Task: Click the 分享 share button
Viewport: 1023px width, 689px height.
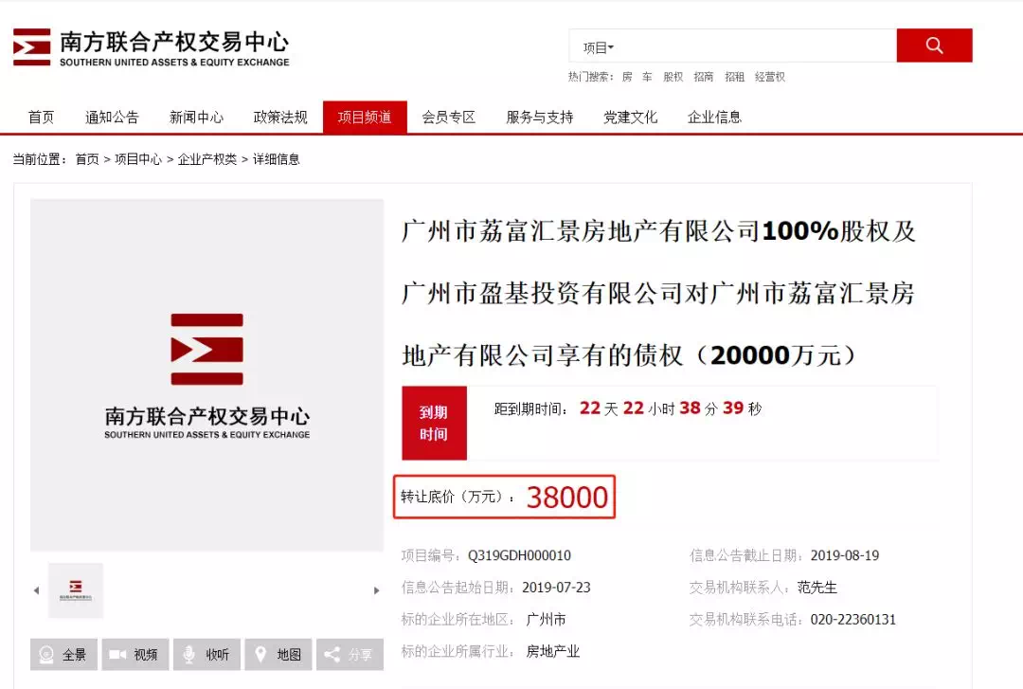Action: 350,654
